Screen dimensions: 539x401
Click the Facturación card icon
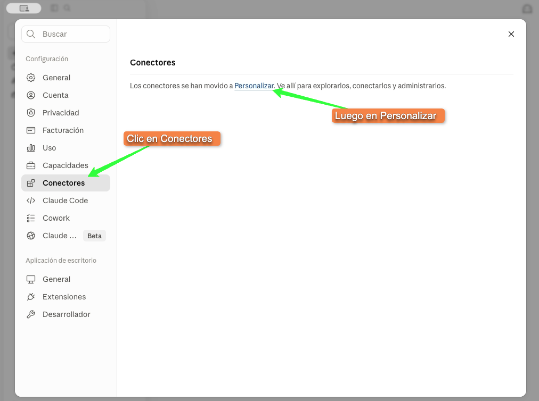pyautogui.click(x=31, y=130)
